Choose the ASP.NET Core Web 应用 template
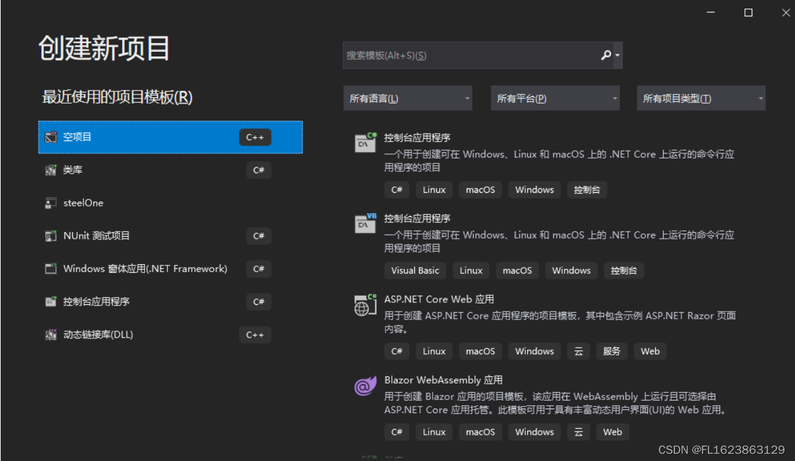 (439, 299)
